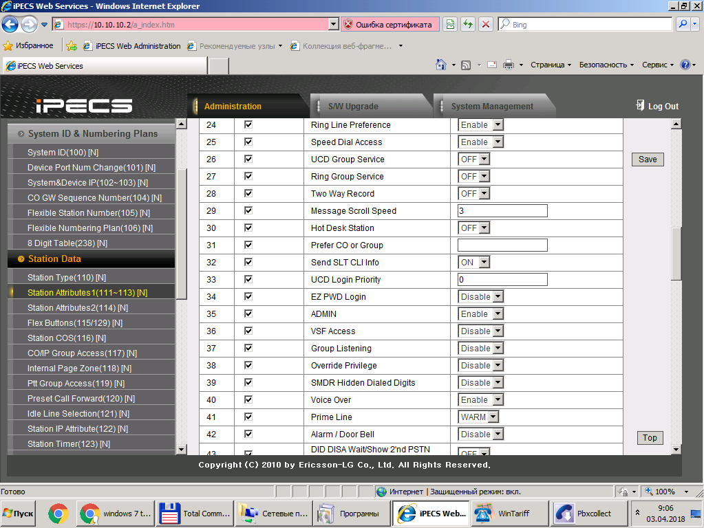Open Total Commander from the taskbar
This screenshot has height=528, width=704.
tap(195, 514)
